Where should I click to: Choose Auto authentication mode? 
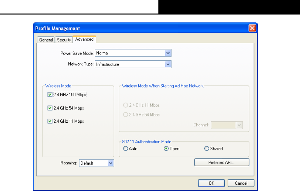125,148
